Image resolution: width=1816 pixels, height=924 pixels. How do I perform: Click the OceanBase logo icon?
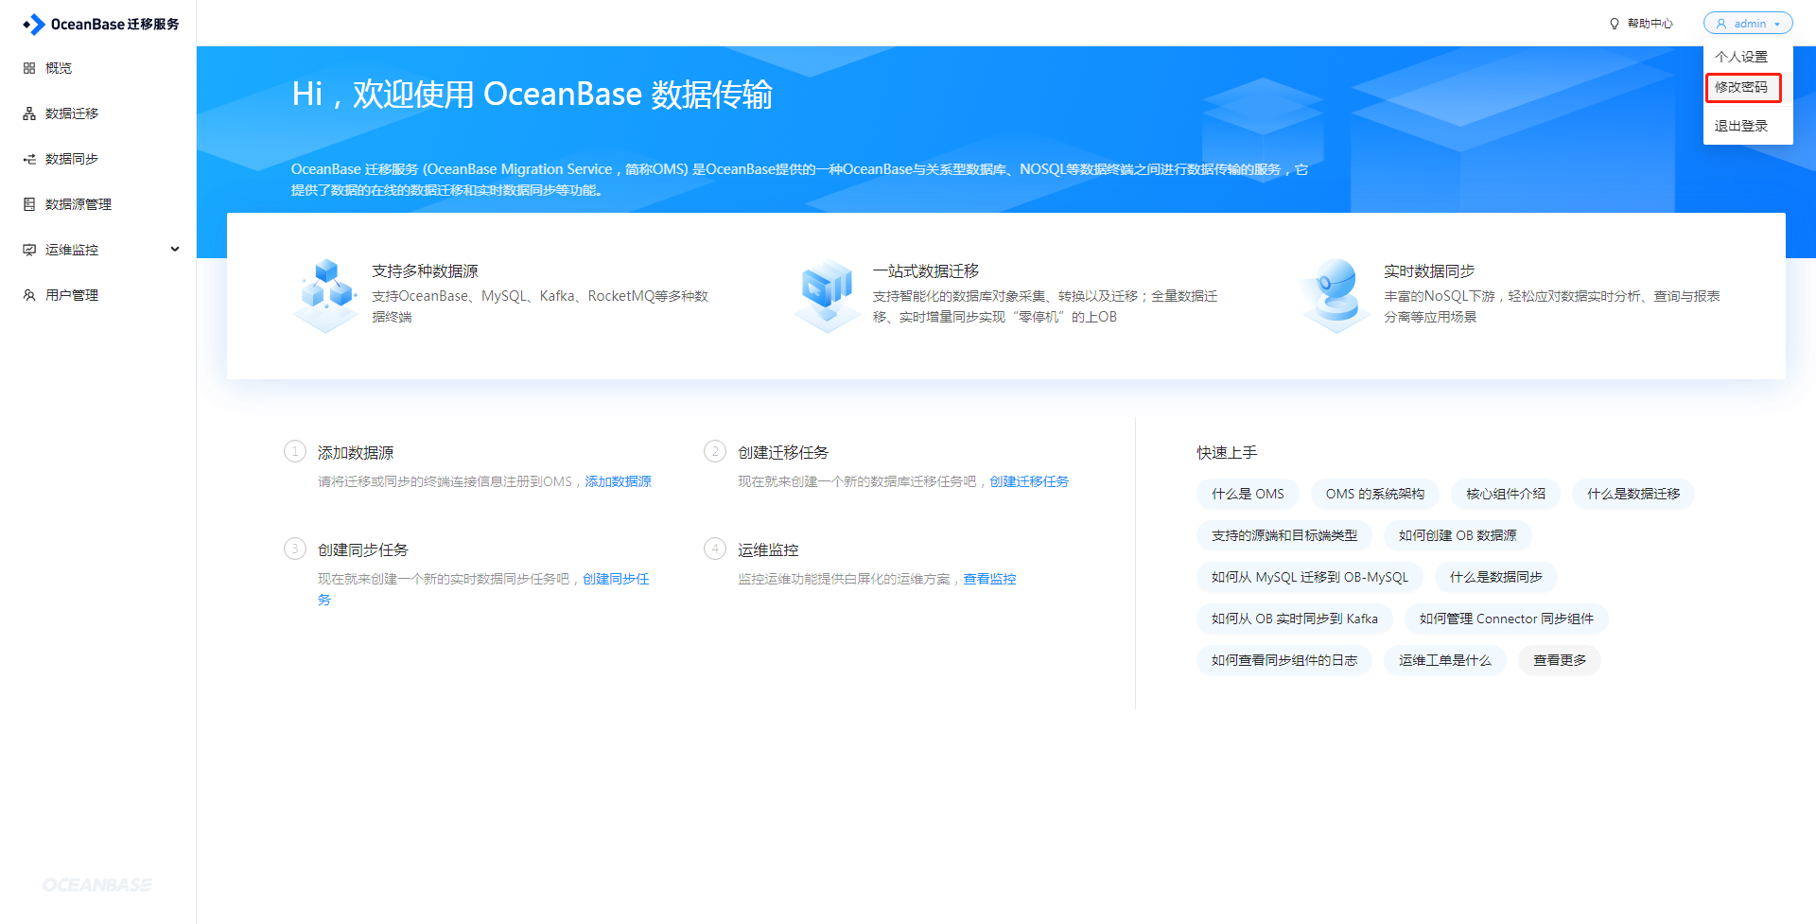point(33,24)
